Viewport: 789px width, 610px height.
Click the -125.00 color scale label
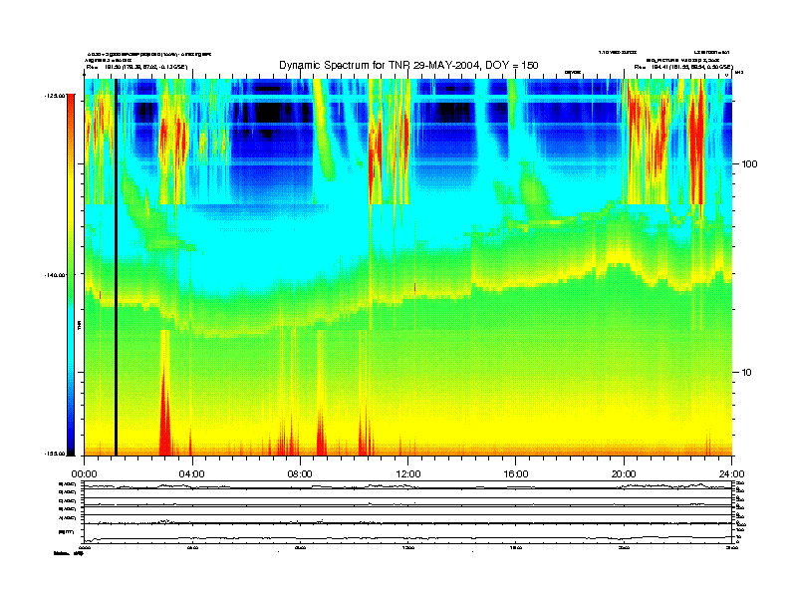[x=55, y=95]
